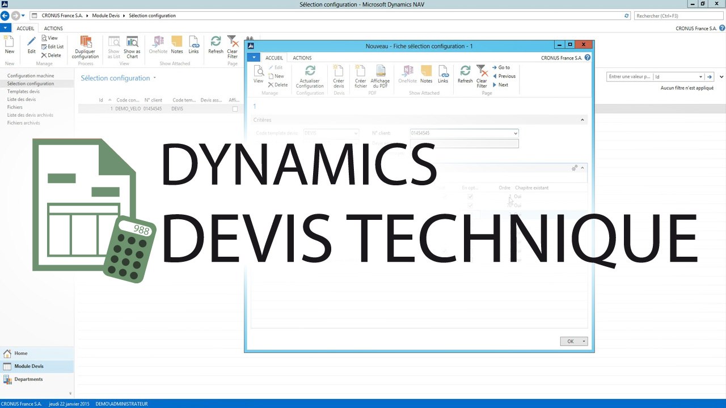Click Edit List in the main ribbon
This screenshot has height=408, width=726.
click(52, 46)
